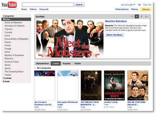156x114 pixels.
Task: Open History link
Action: [134, 9]
